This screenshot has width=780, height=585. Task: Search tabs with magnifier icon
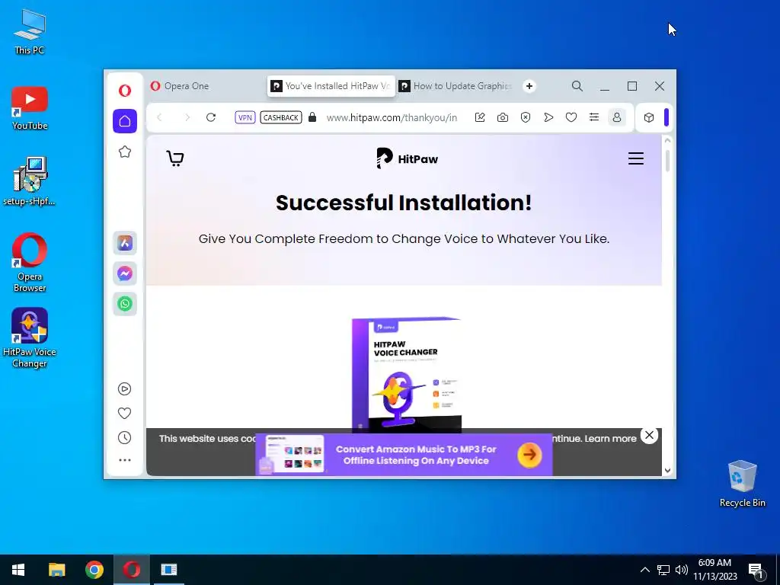[577, 86]
